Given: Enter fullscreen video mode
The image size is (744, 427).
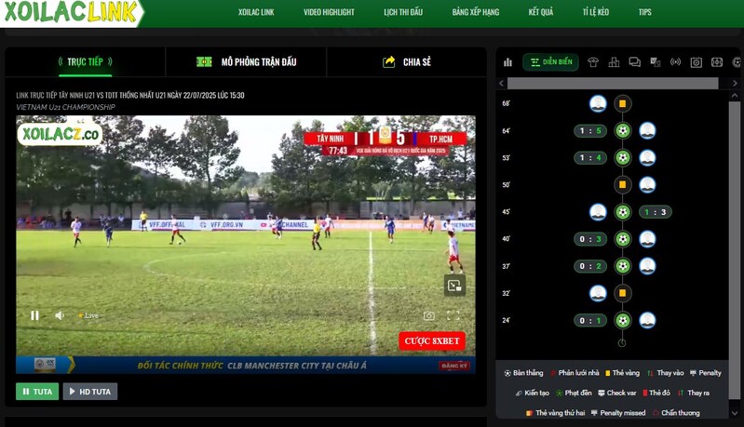Looking at the screenshot, I should pos(453,315).
